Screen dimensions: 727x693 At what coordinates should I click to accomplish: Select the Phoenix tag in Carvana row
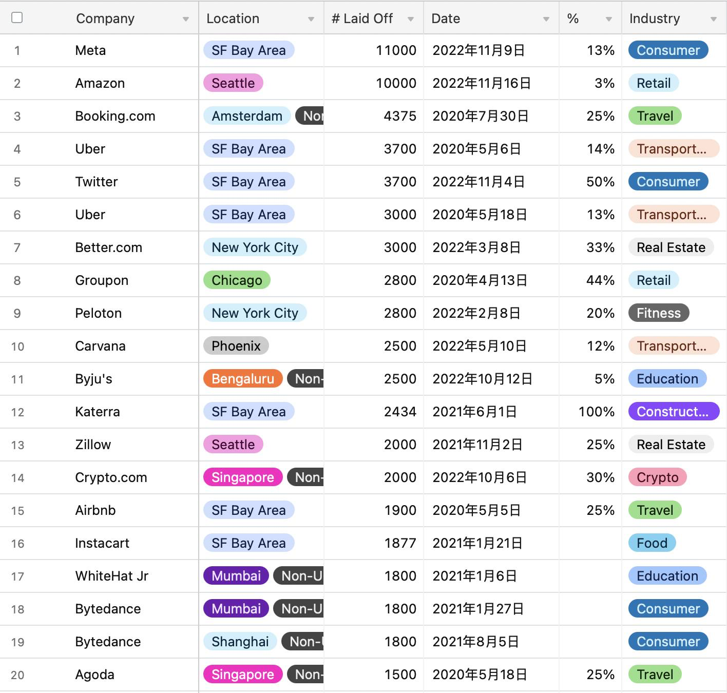click(x=236, y=346)
